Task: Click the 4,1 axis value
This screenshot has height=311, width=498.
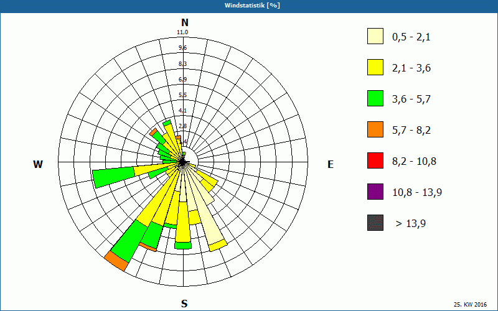Action: coord(182,111)
